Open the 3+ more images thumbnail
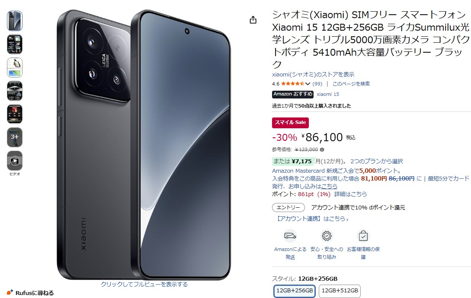This screenshot has width=471, height=298. (15, 137)
